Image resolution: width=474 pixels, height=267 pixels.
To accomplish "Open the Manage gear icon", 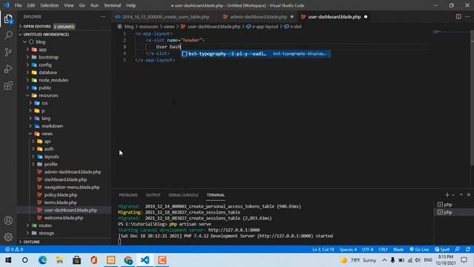I will [x=8, y=237].
